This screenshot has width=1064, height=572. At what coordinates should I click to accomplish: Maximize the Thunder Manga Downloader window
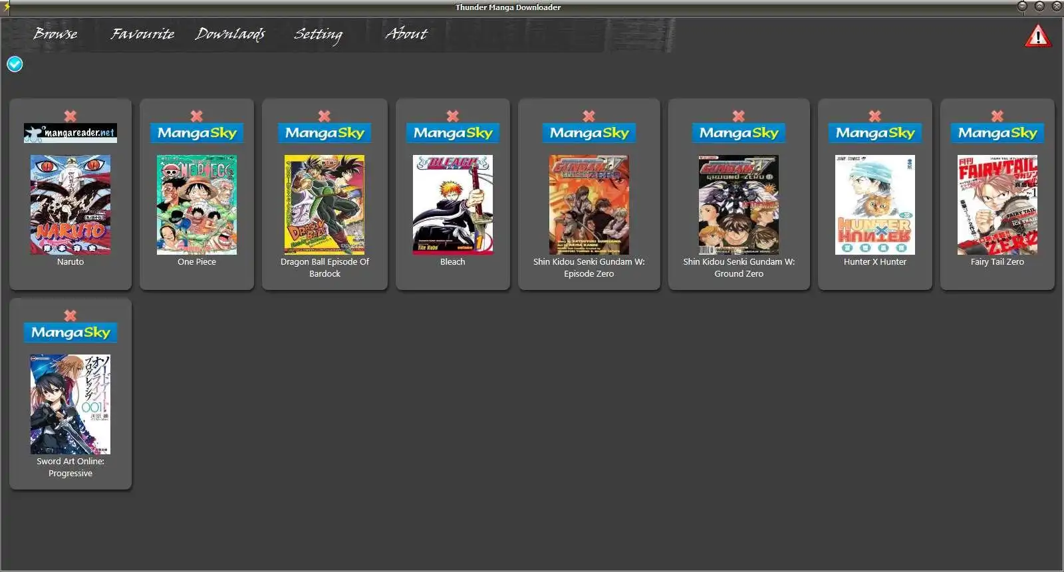click(x=1039, y=6)
